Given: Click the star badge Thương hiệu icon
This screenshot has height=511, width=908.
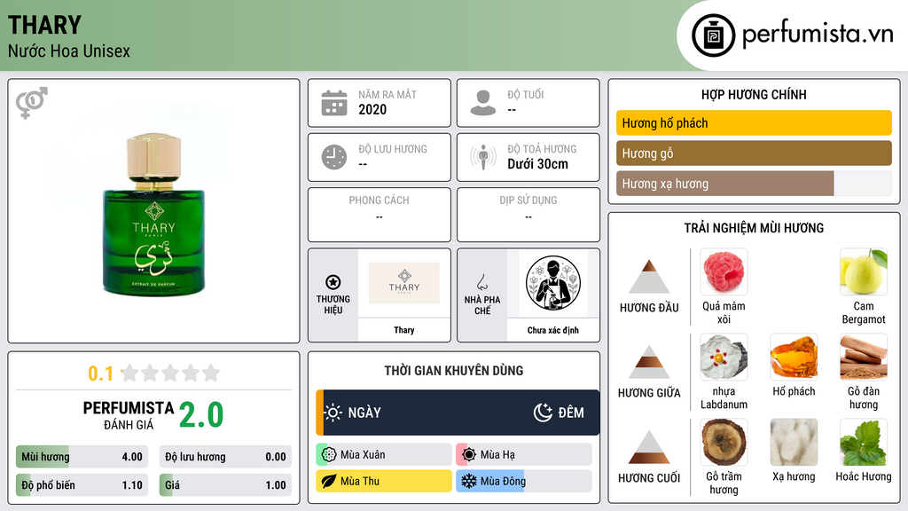Looking at the screenshot, I should [x=333, y=282].
